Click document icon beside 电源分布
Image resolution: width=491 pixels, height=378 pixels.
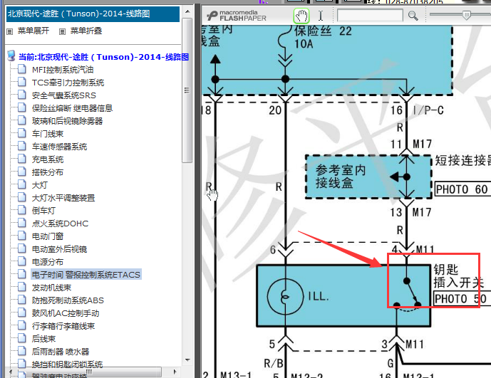point(22,261)
